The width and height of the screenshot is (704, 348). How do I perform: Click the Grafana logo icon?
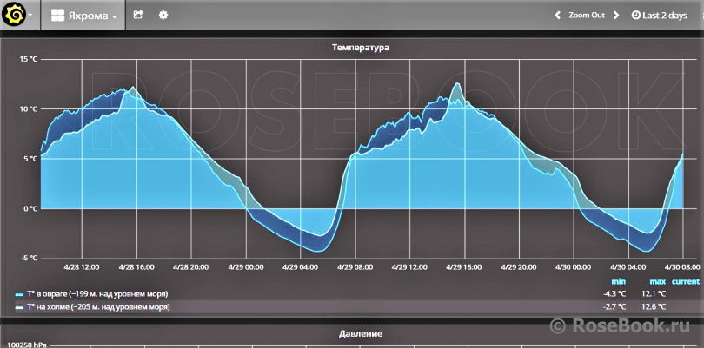click(13, 15)
